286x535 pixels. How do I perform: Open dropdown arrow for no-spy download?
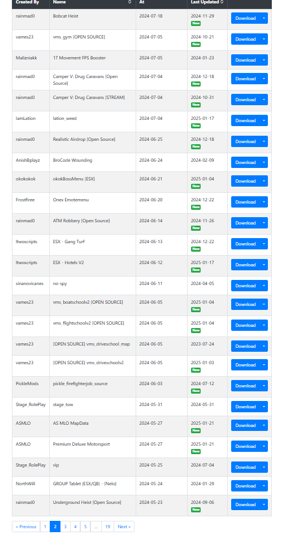point(264,285)
